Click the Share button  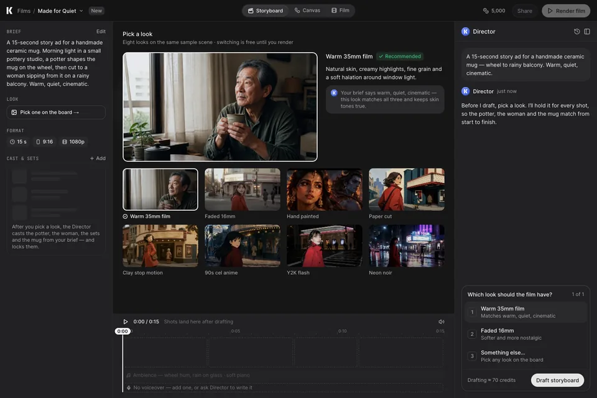tap(525, 11)
